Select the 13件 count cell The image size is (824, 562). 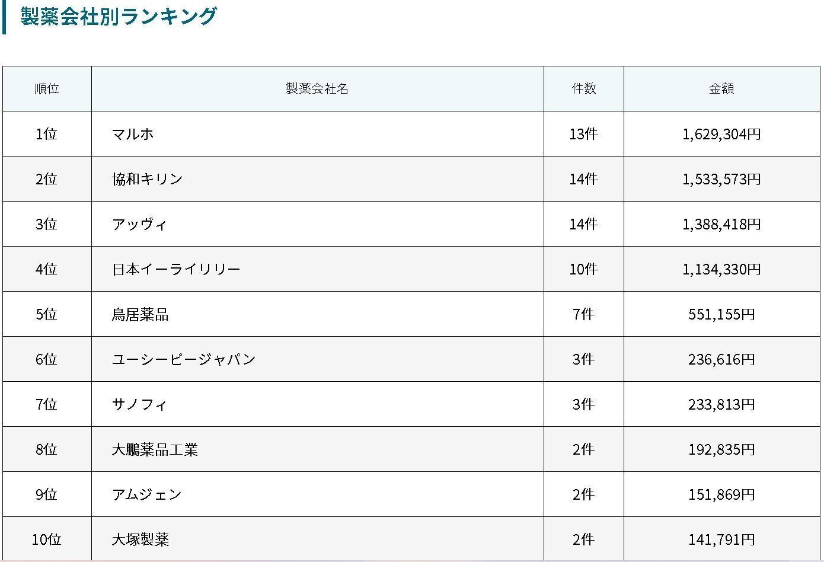point(583,134)
